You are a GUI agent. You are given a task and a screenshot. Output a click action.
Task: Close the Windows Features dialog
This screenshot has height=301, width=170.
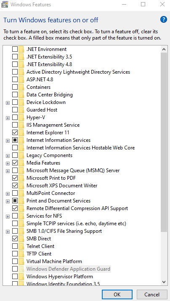(162, 4)
